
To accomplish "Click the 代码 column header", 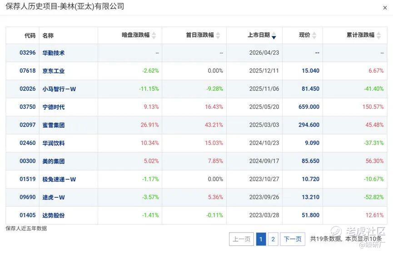I will tap(30, 35).
